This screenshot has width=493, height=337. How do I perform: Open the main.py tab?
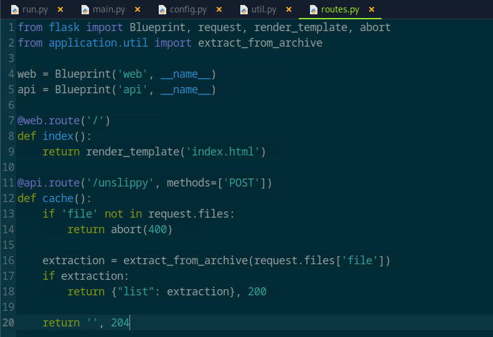(109, 10)
